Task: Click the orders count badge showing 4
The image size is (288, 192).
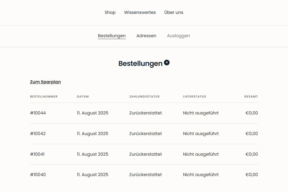Action: coord(167,63)
